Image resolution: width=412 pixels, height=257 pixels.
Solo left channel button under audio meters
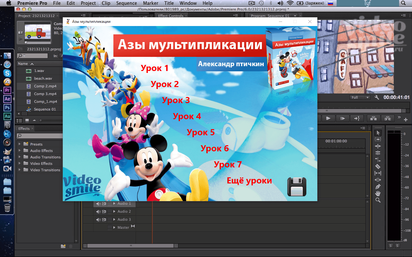tap(390, 246)
